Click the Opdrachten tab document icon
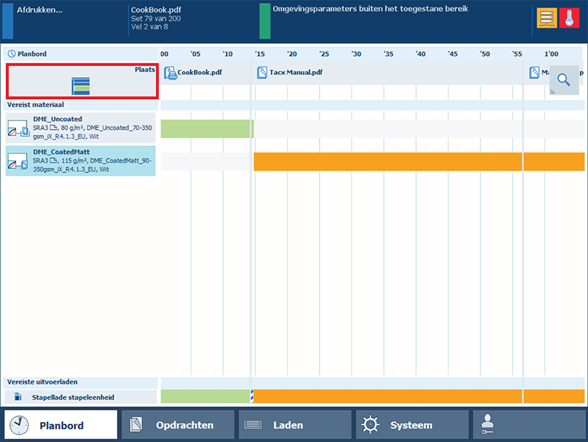 (136, 425)
